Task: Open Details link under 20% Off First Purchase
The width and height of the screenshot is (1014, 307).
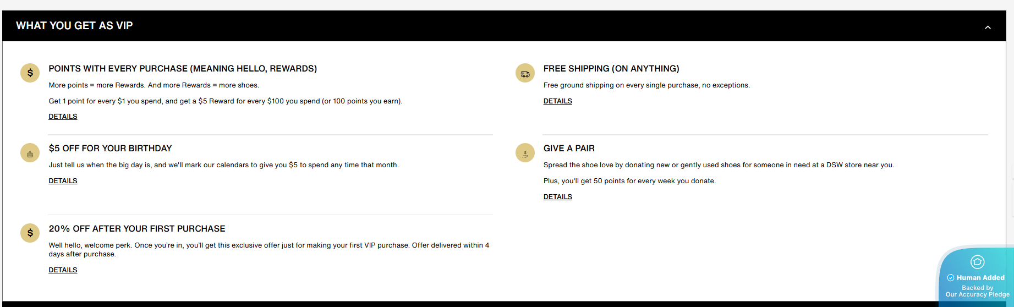Action: click(x=63, y=270)
